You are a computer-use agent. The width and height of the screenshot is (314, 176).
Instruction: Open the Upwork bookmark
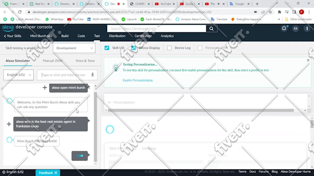pyautogui.click(x=129, y=19)
